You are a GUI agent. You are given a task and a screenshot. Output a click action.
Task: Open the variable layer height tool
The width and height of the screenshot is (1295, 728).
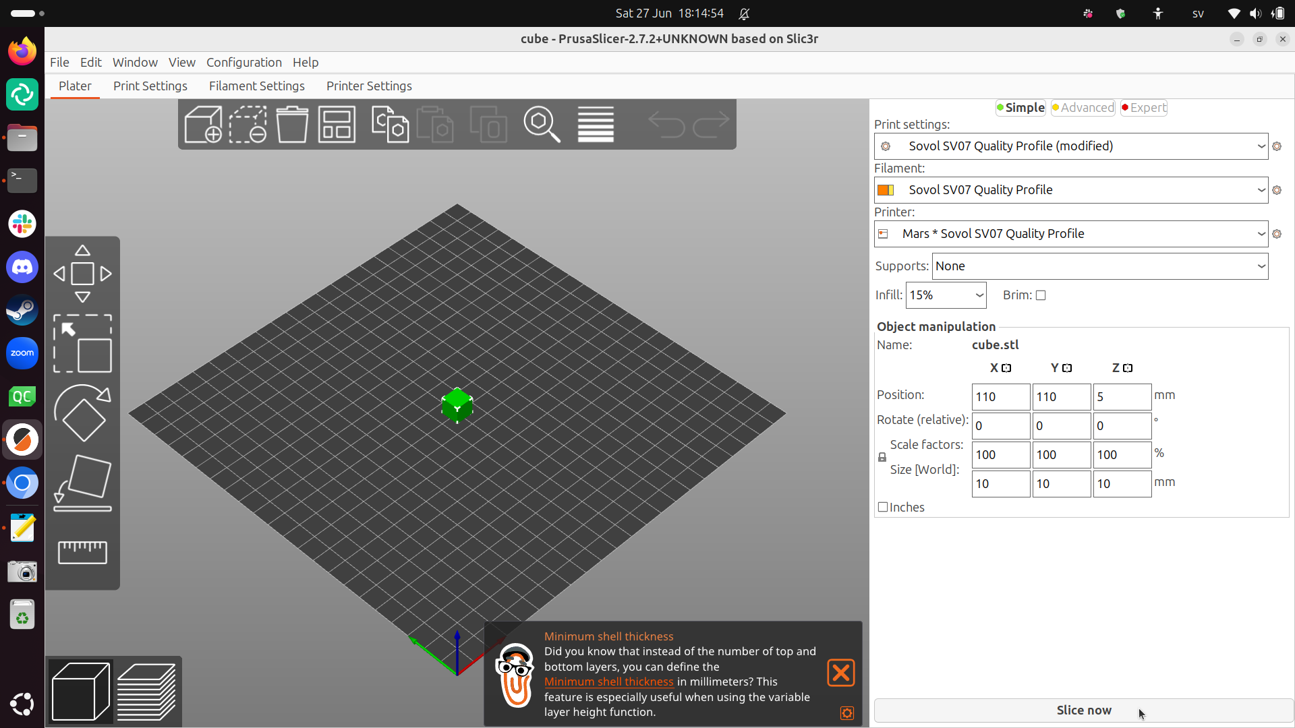click(596, 125)
